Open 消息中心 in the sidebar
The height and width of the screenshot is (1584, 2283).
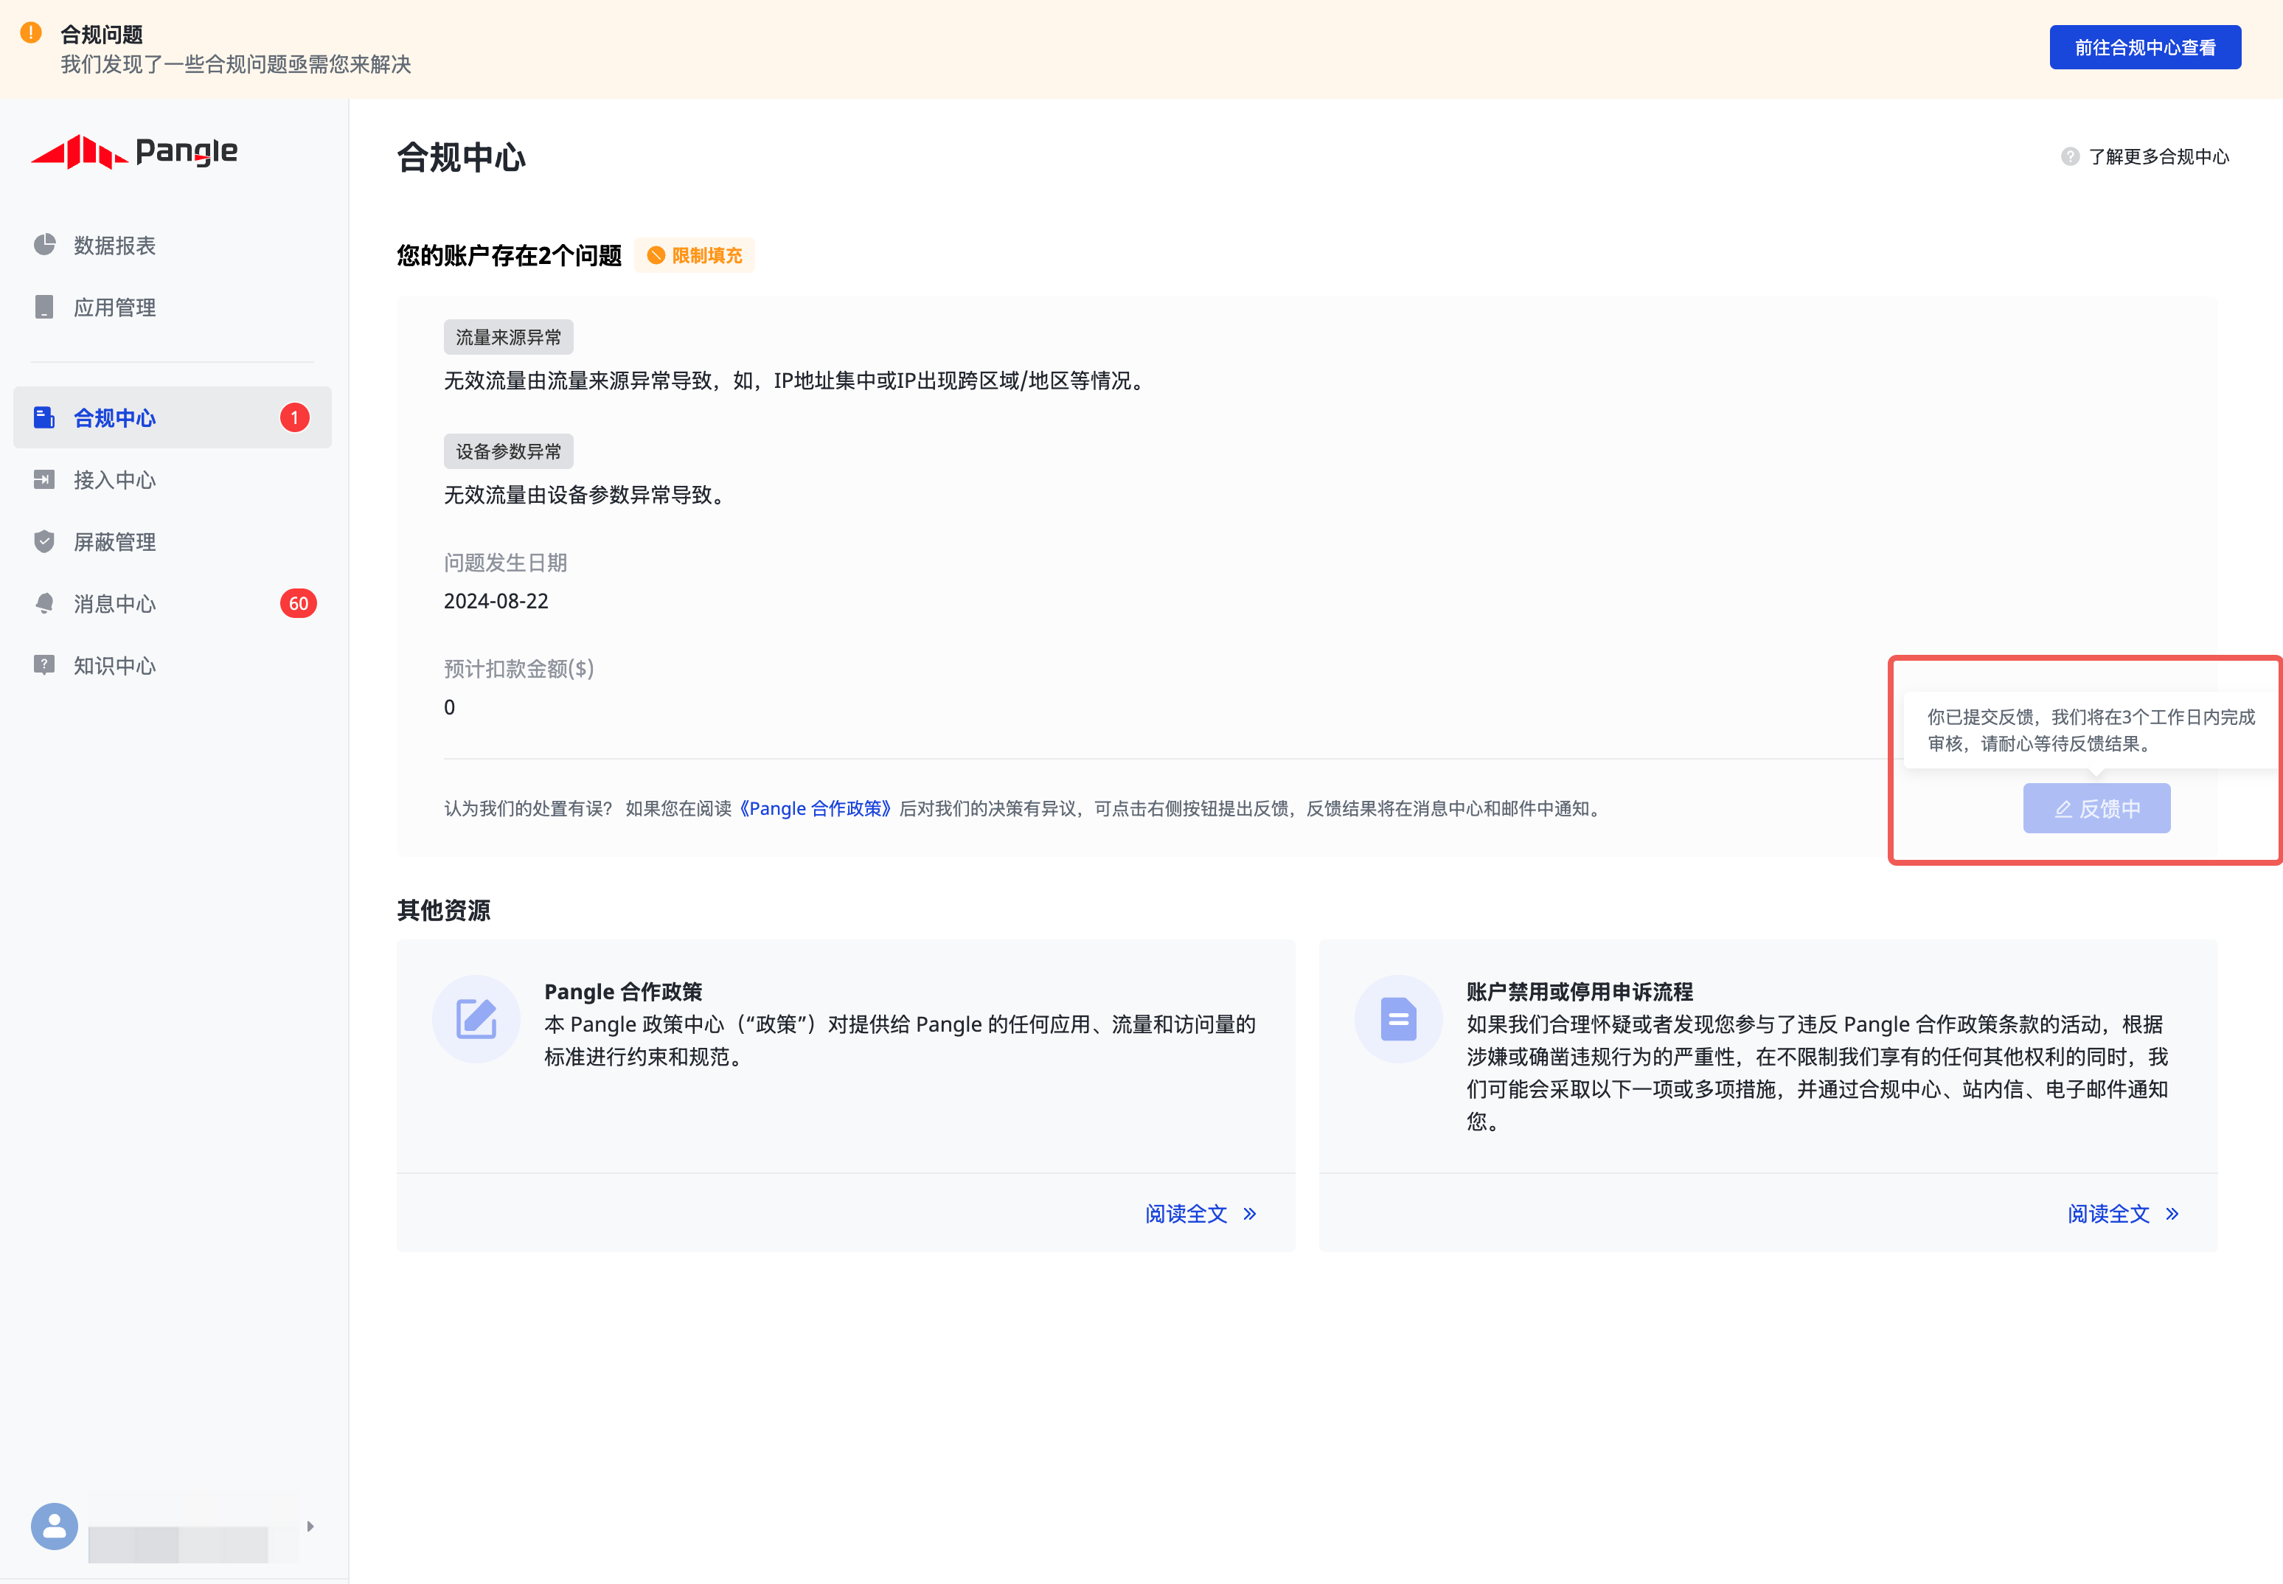[x=173, y=603]
